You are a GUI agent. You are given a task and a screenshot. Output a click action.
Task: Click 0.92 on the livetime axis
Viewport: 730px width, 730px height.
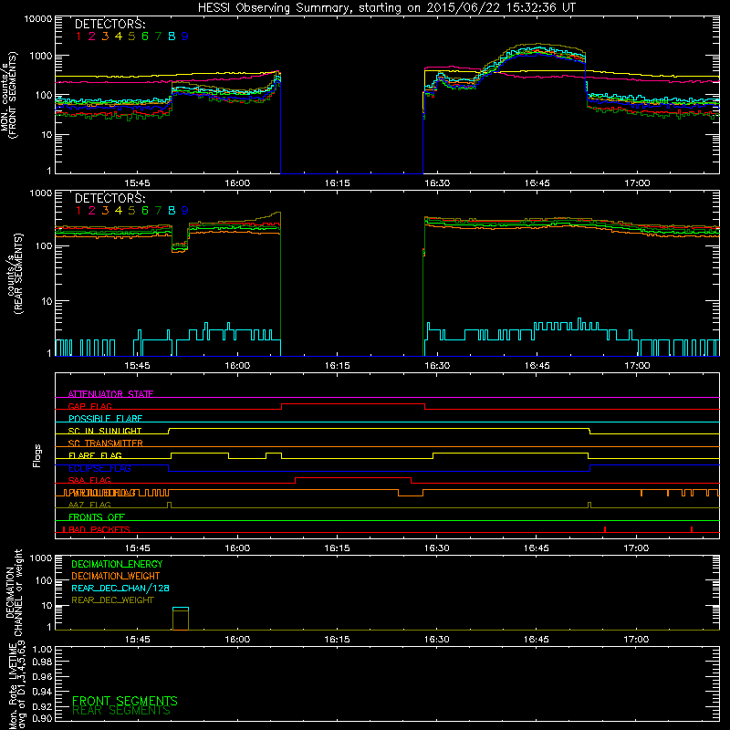pyautogui.click(x=42, y=706)
